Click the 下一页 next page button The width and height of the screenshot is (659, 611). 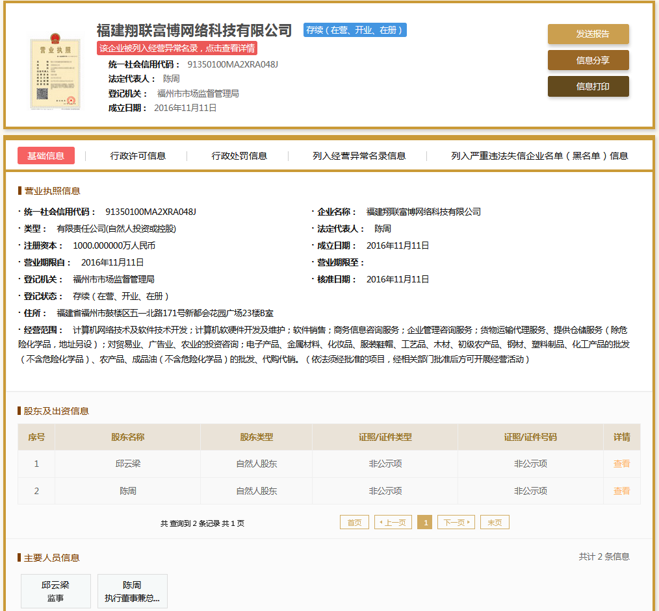(456, 523)
